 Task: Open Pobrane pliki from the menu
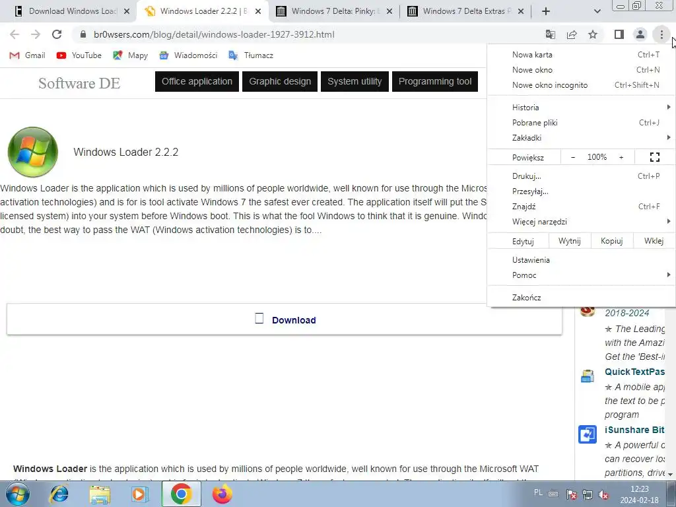[x=581, y=122]
